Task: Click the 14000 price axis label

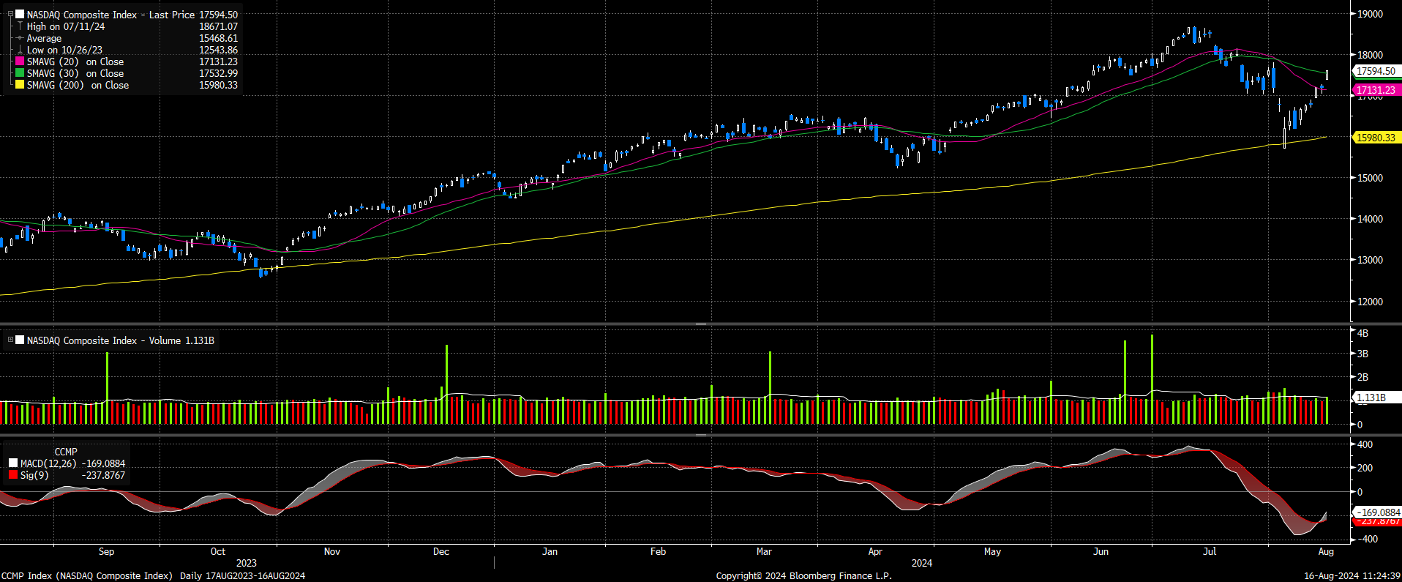Action: tap(1370, 219)
